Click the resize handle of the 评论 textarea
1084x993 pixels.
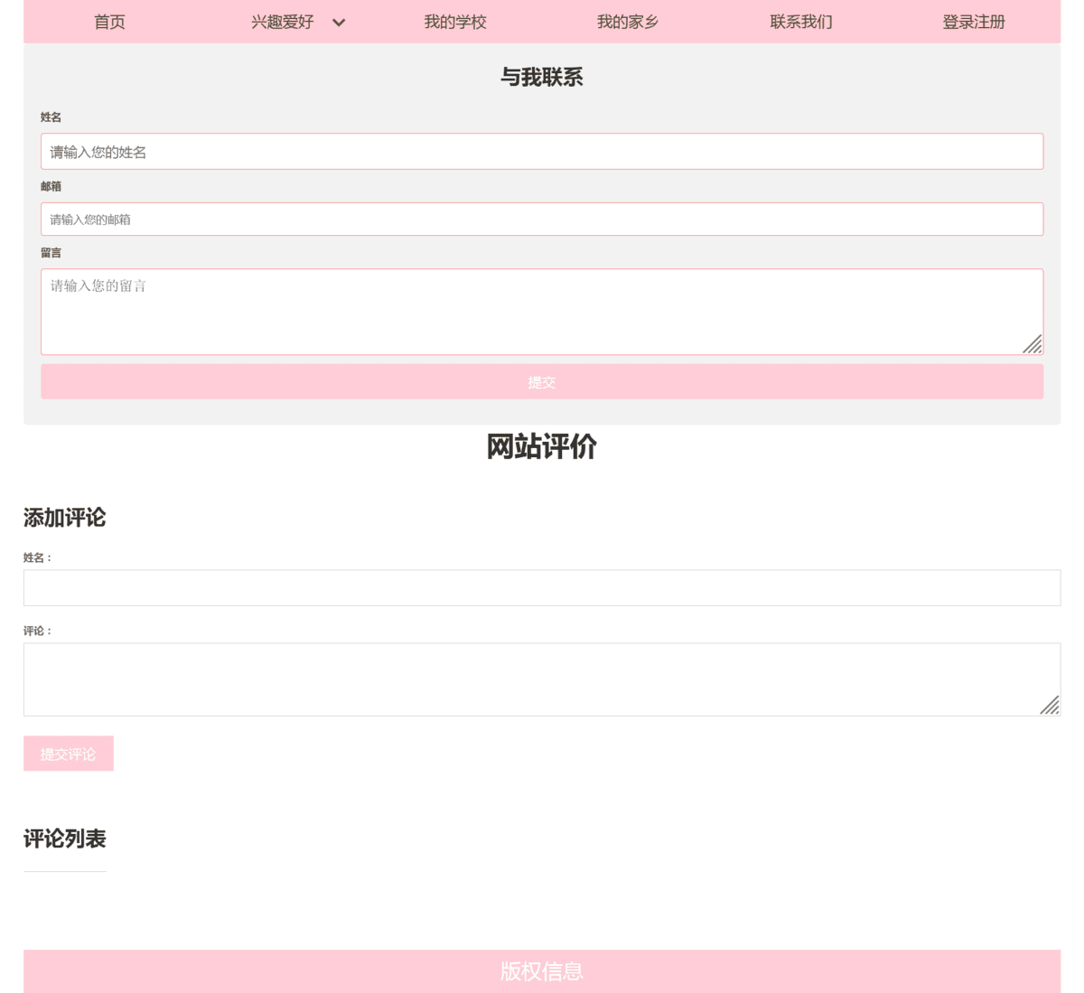1050,706
